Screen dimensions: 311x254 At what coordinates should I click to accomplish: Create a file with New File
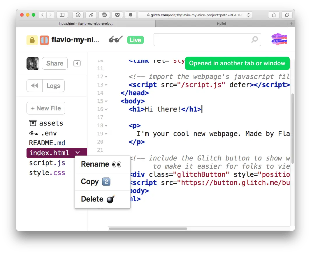(x=46, y=108)
